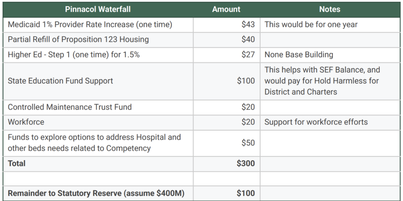Select the "Support for workforce efforts" note

click(316, 122)
